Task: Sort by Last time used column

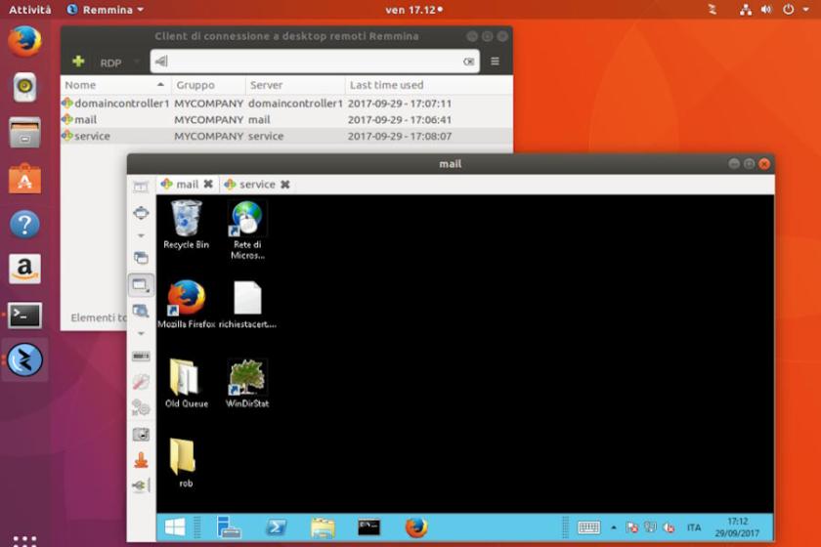Action: coord(428,85)
